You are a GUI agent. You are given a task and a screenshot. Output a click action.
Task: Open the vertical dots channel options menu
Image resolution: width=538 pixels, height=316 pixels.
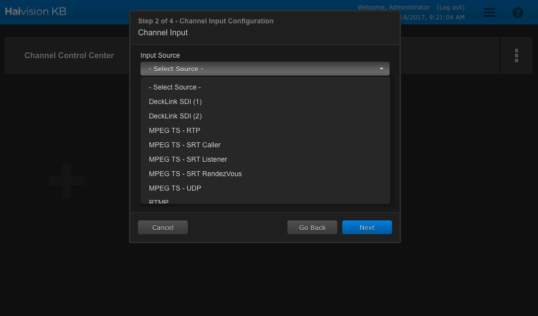[517, 56]
